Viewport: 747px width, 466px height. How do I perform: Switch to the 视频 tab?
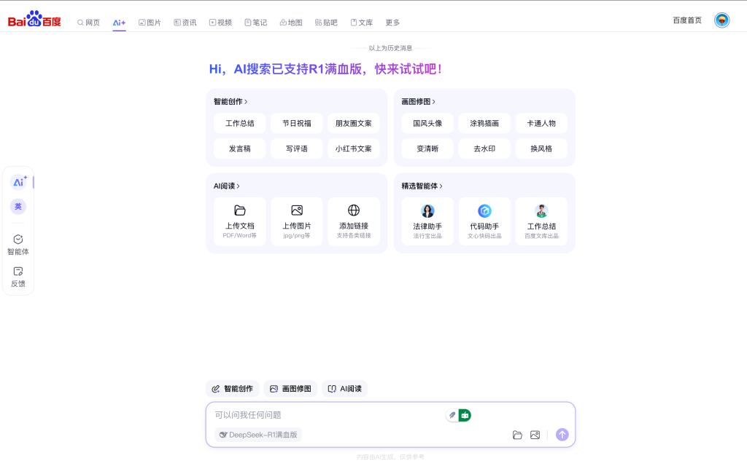(x=220, y=23)
